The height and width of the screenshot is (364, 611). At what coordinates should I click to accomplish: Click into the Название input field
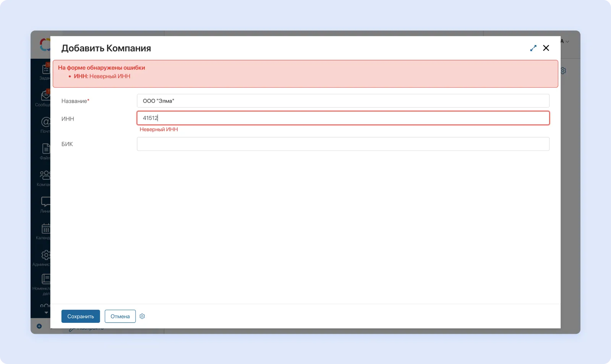tap(343, 101)
